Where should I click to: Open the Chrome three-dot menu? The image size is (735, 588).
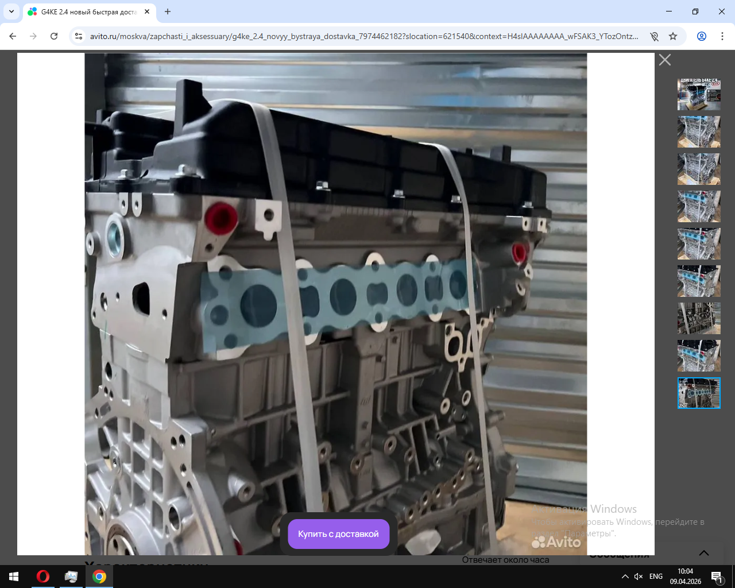pyautogui.click(x=722, y=36)
